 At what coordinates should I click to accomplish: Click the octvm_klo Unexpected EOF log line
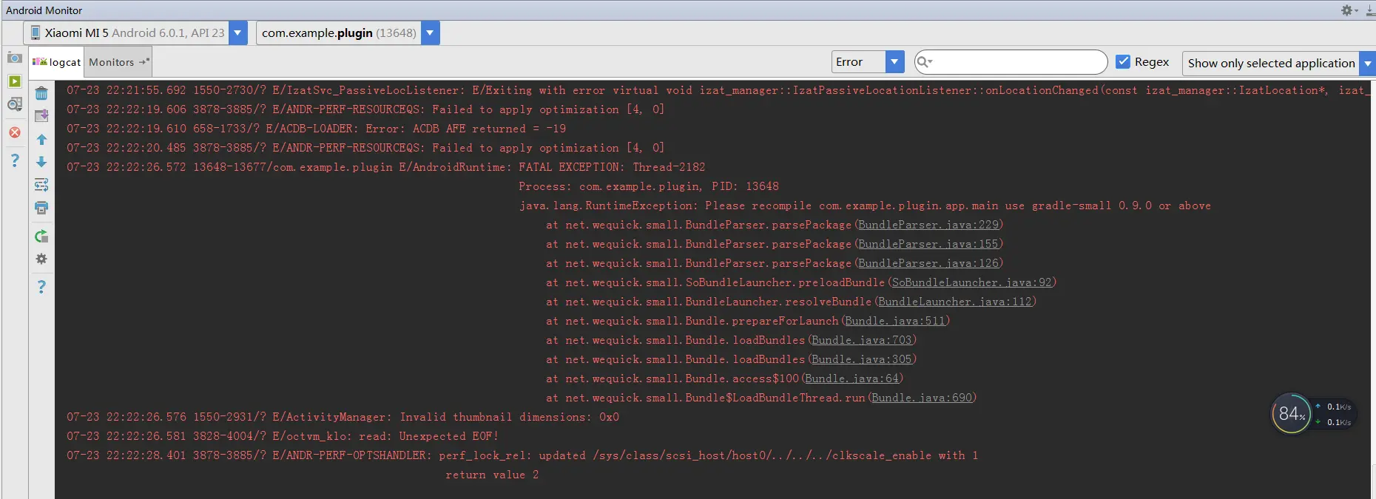click(x=283, y=436)
